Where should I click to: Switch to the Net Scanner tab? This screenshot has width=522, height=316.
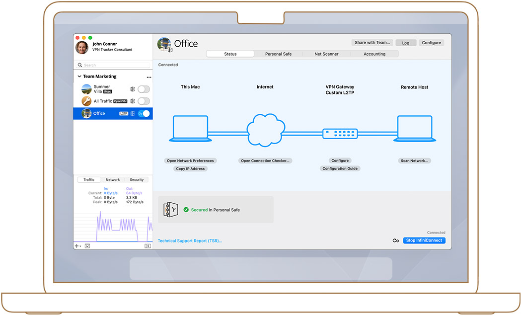pos(326,54)
